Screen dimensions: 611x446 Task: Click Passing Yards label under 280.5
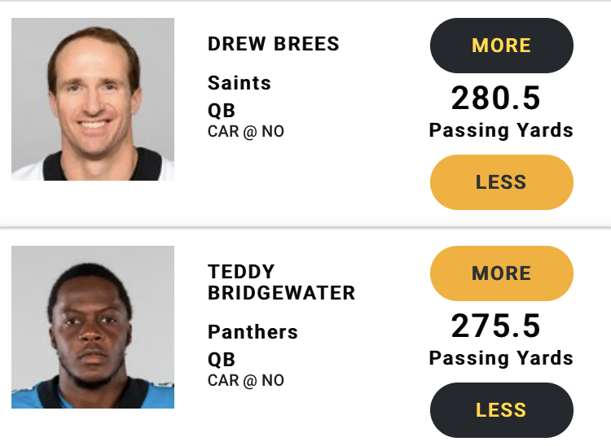tap(501, 130)
